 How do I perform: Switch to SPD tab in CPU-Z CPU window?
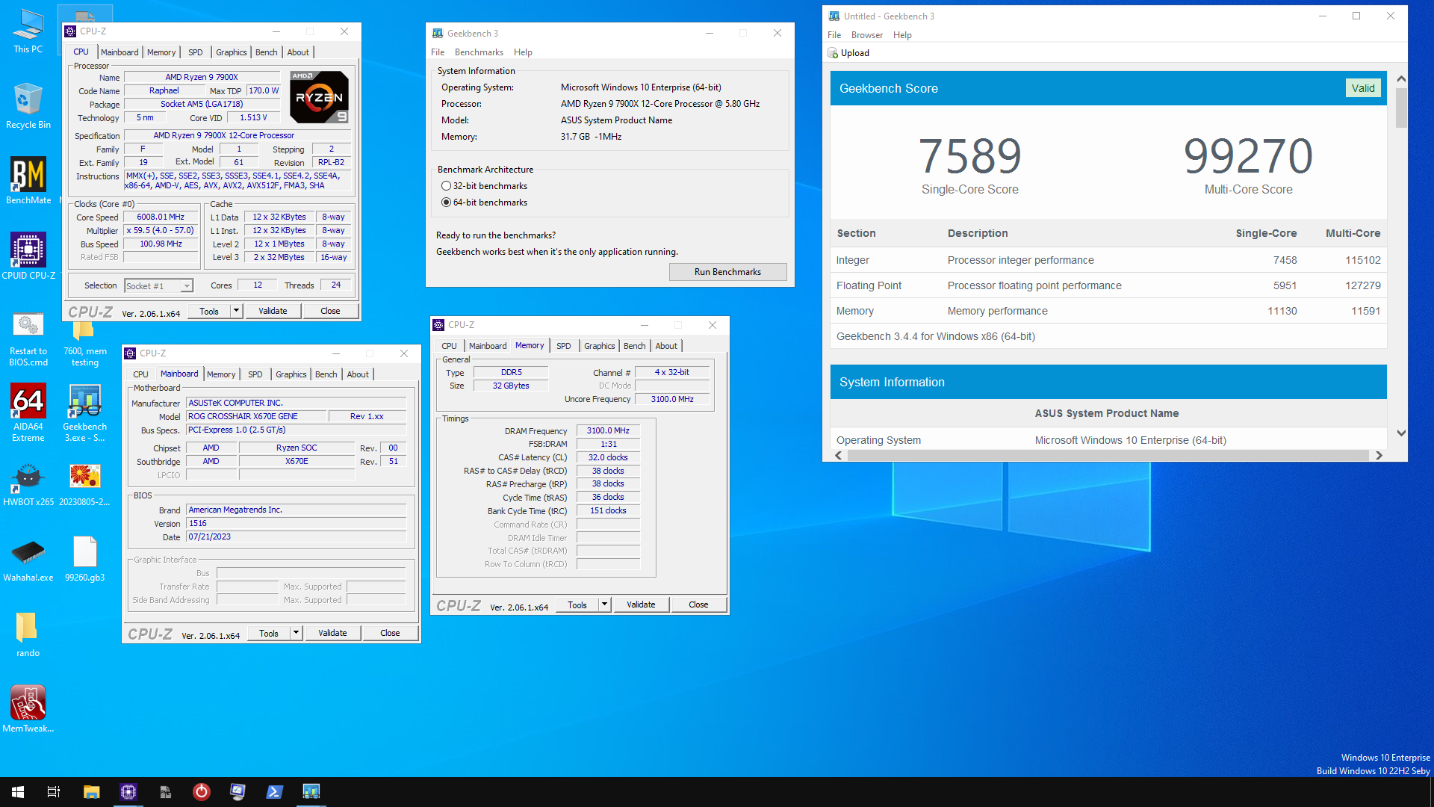pyautogui.click(x=196, y=52)
